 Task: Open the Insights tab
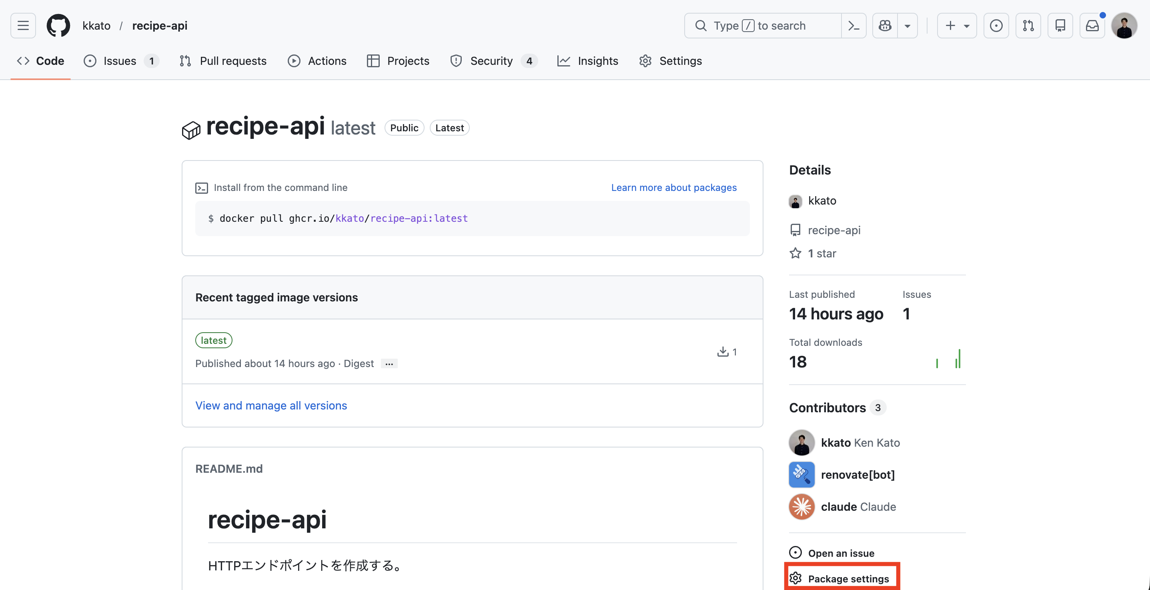click(588, 61)
